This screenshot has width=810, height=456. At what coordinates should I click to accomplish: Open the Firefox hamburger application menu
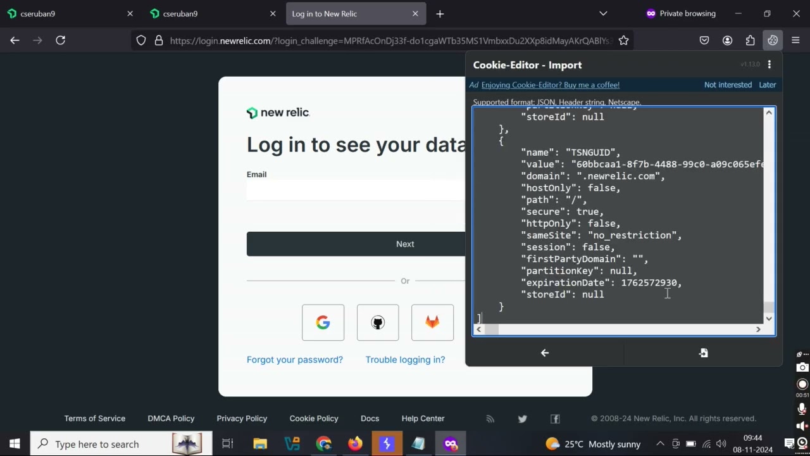pyautogui.click(x=795, y=41)
